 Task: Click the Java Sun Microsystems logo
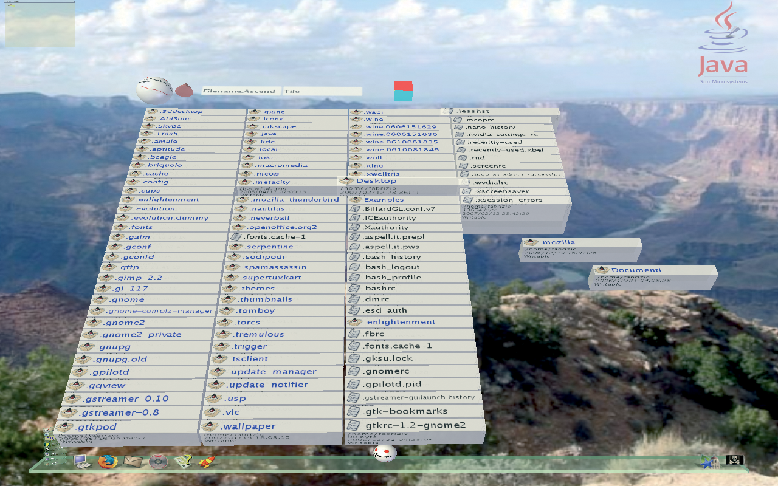tap(723, 43)
